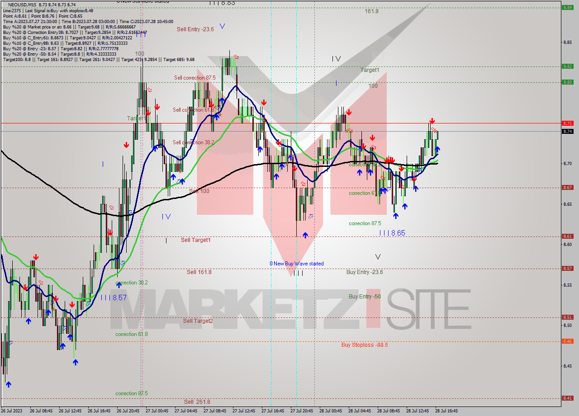The width and height of the screenshot is (579, 416).
Task: Click the 'Sell Target1' label
Action: (195, 240)
